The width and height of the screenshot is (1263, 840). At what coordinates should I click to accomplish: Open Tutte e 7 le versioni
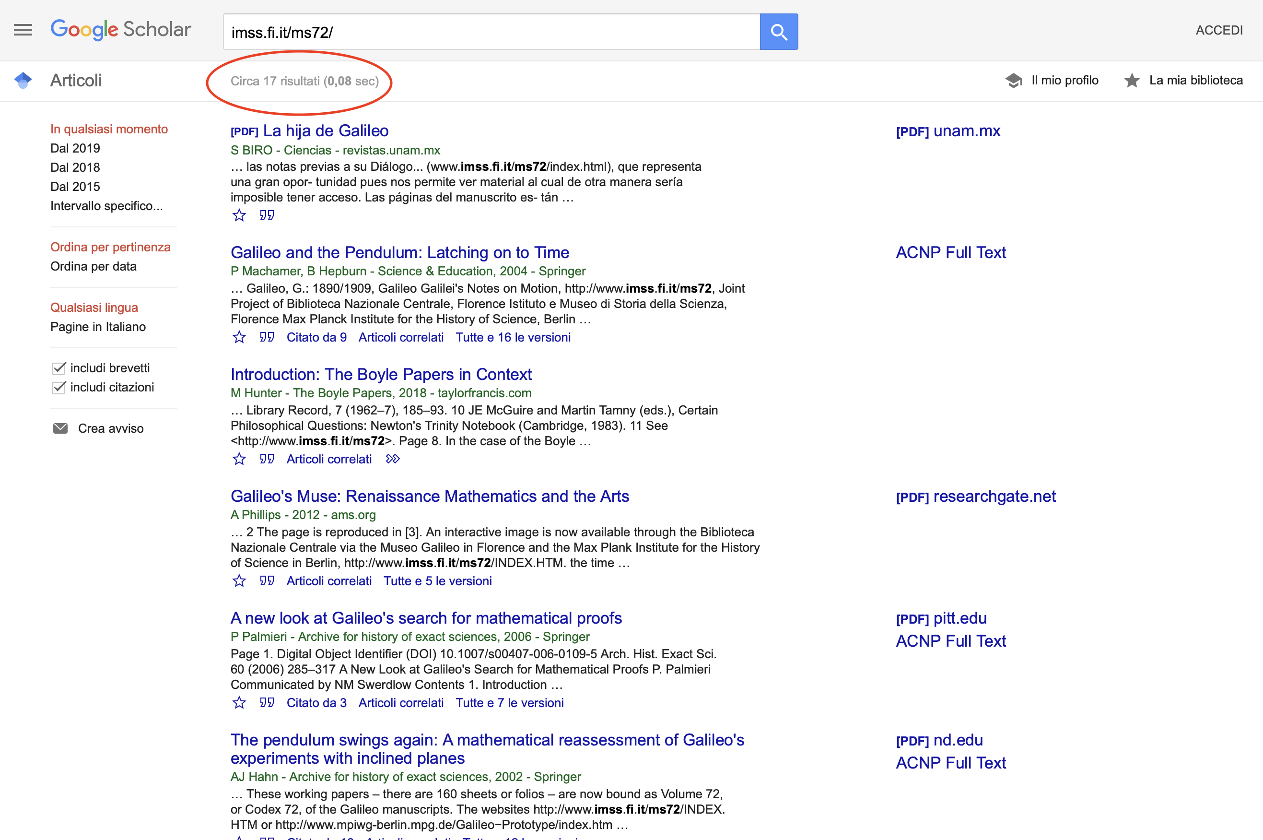coord(510,703)
